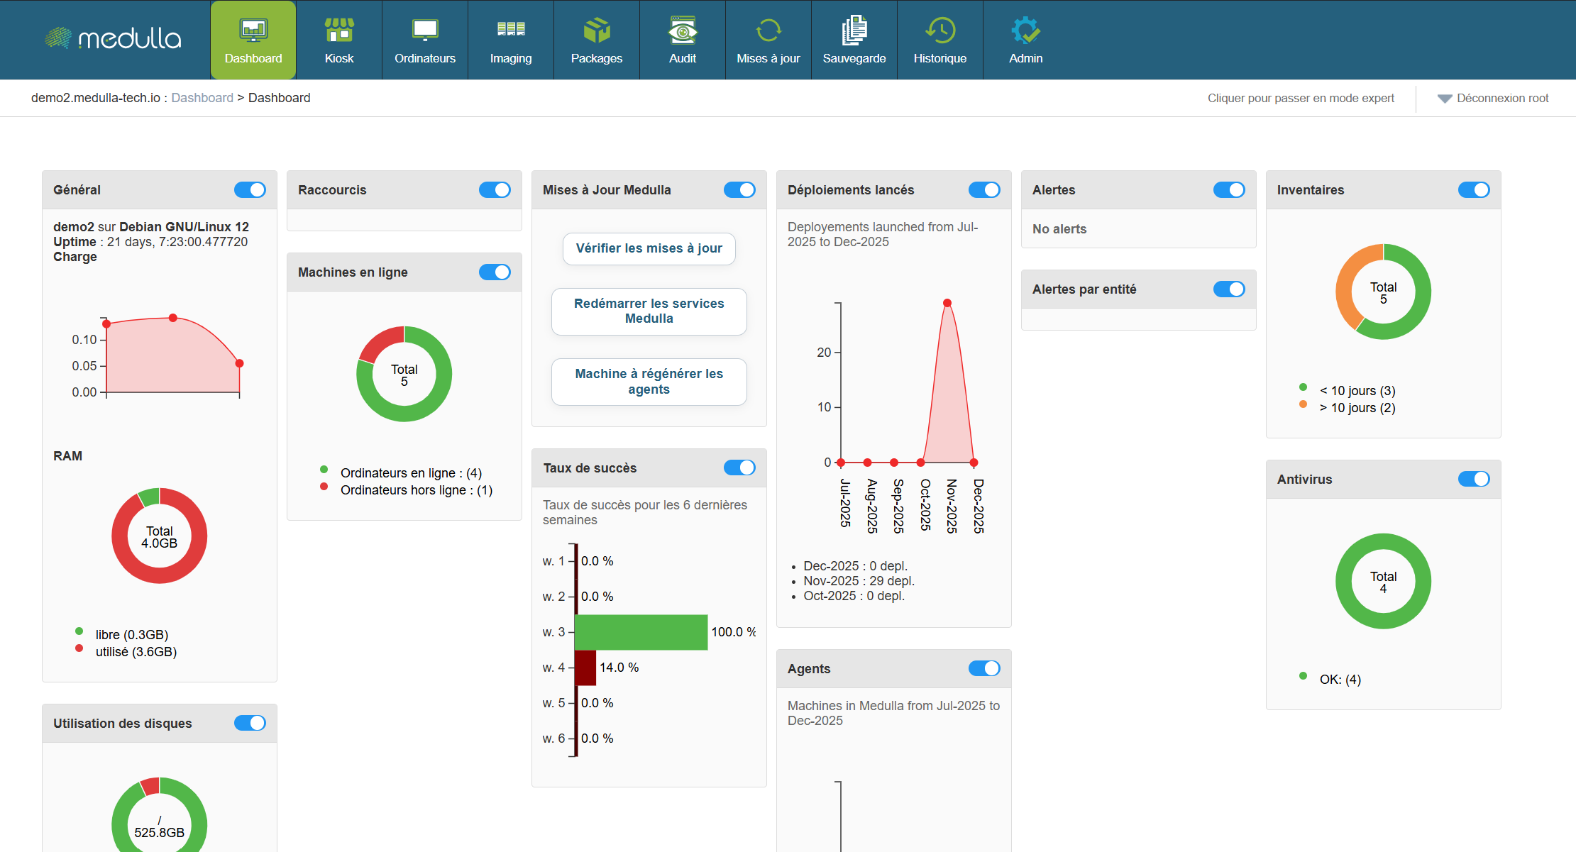Open the Ordinateurs monitor icon
The height and width of the screenshot is (852, 1576).
[425, 31]
